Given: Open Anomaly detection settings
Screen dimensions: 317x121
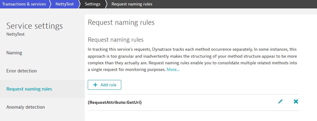Looking at the screenshot, I should coord(25,107).
